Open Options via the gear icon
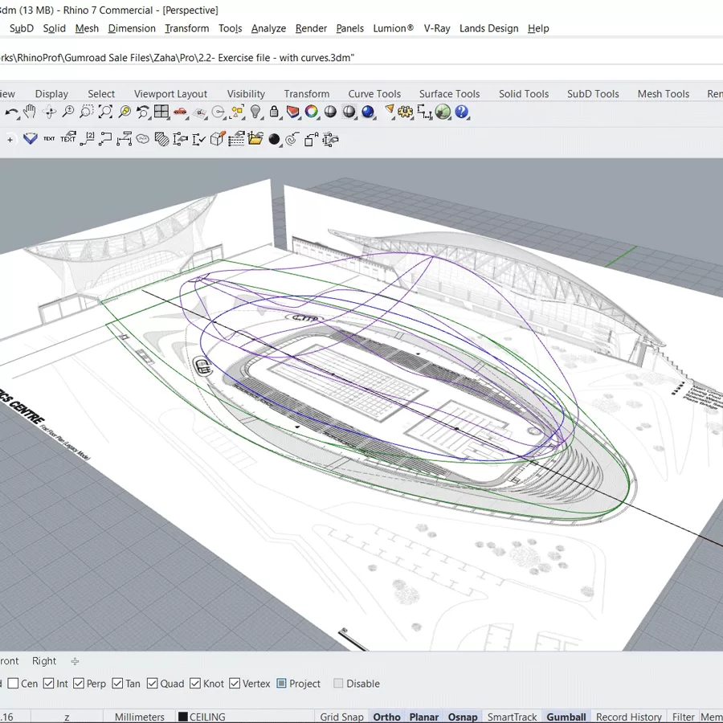The width and height of the screenshot is (723, 723). point(406,112)
